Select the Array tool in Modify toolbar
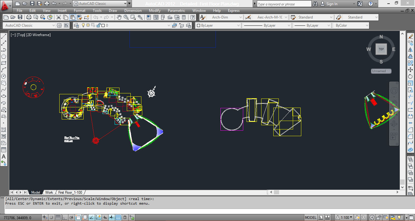 pos(410,63)
